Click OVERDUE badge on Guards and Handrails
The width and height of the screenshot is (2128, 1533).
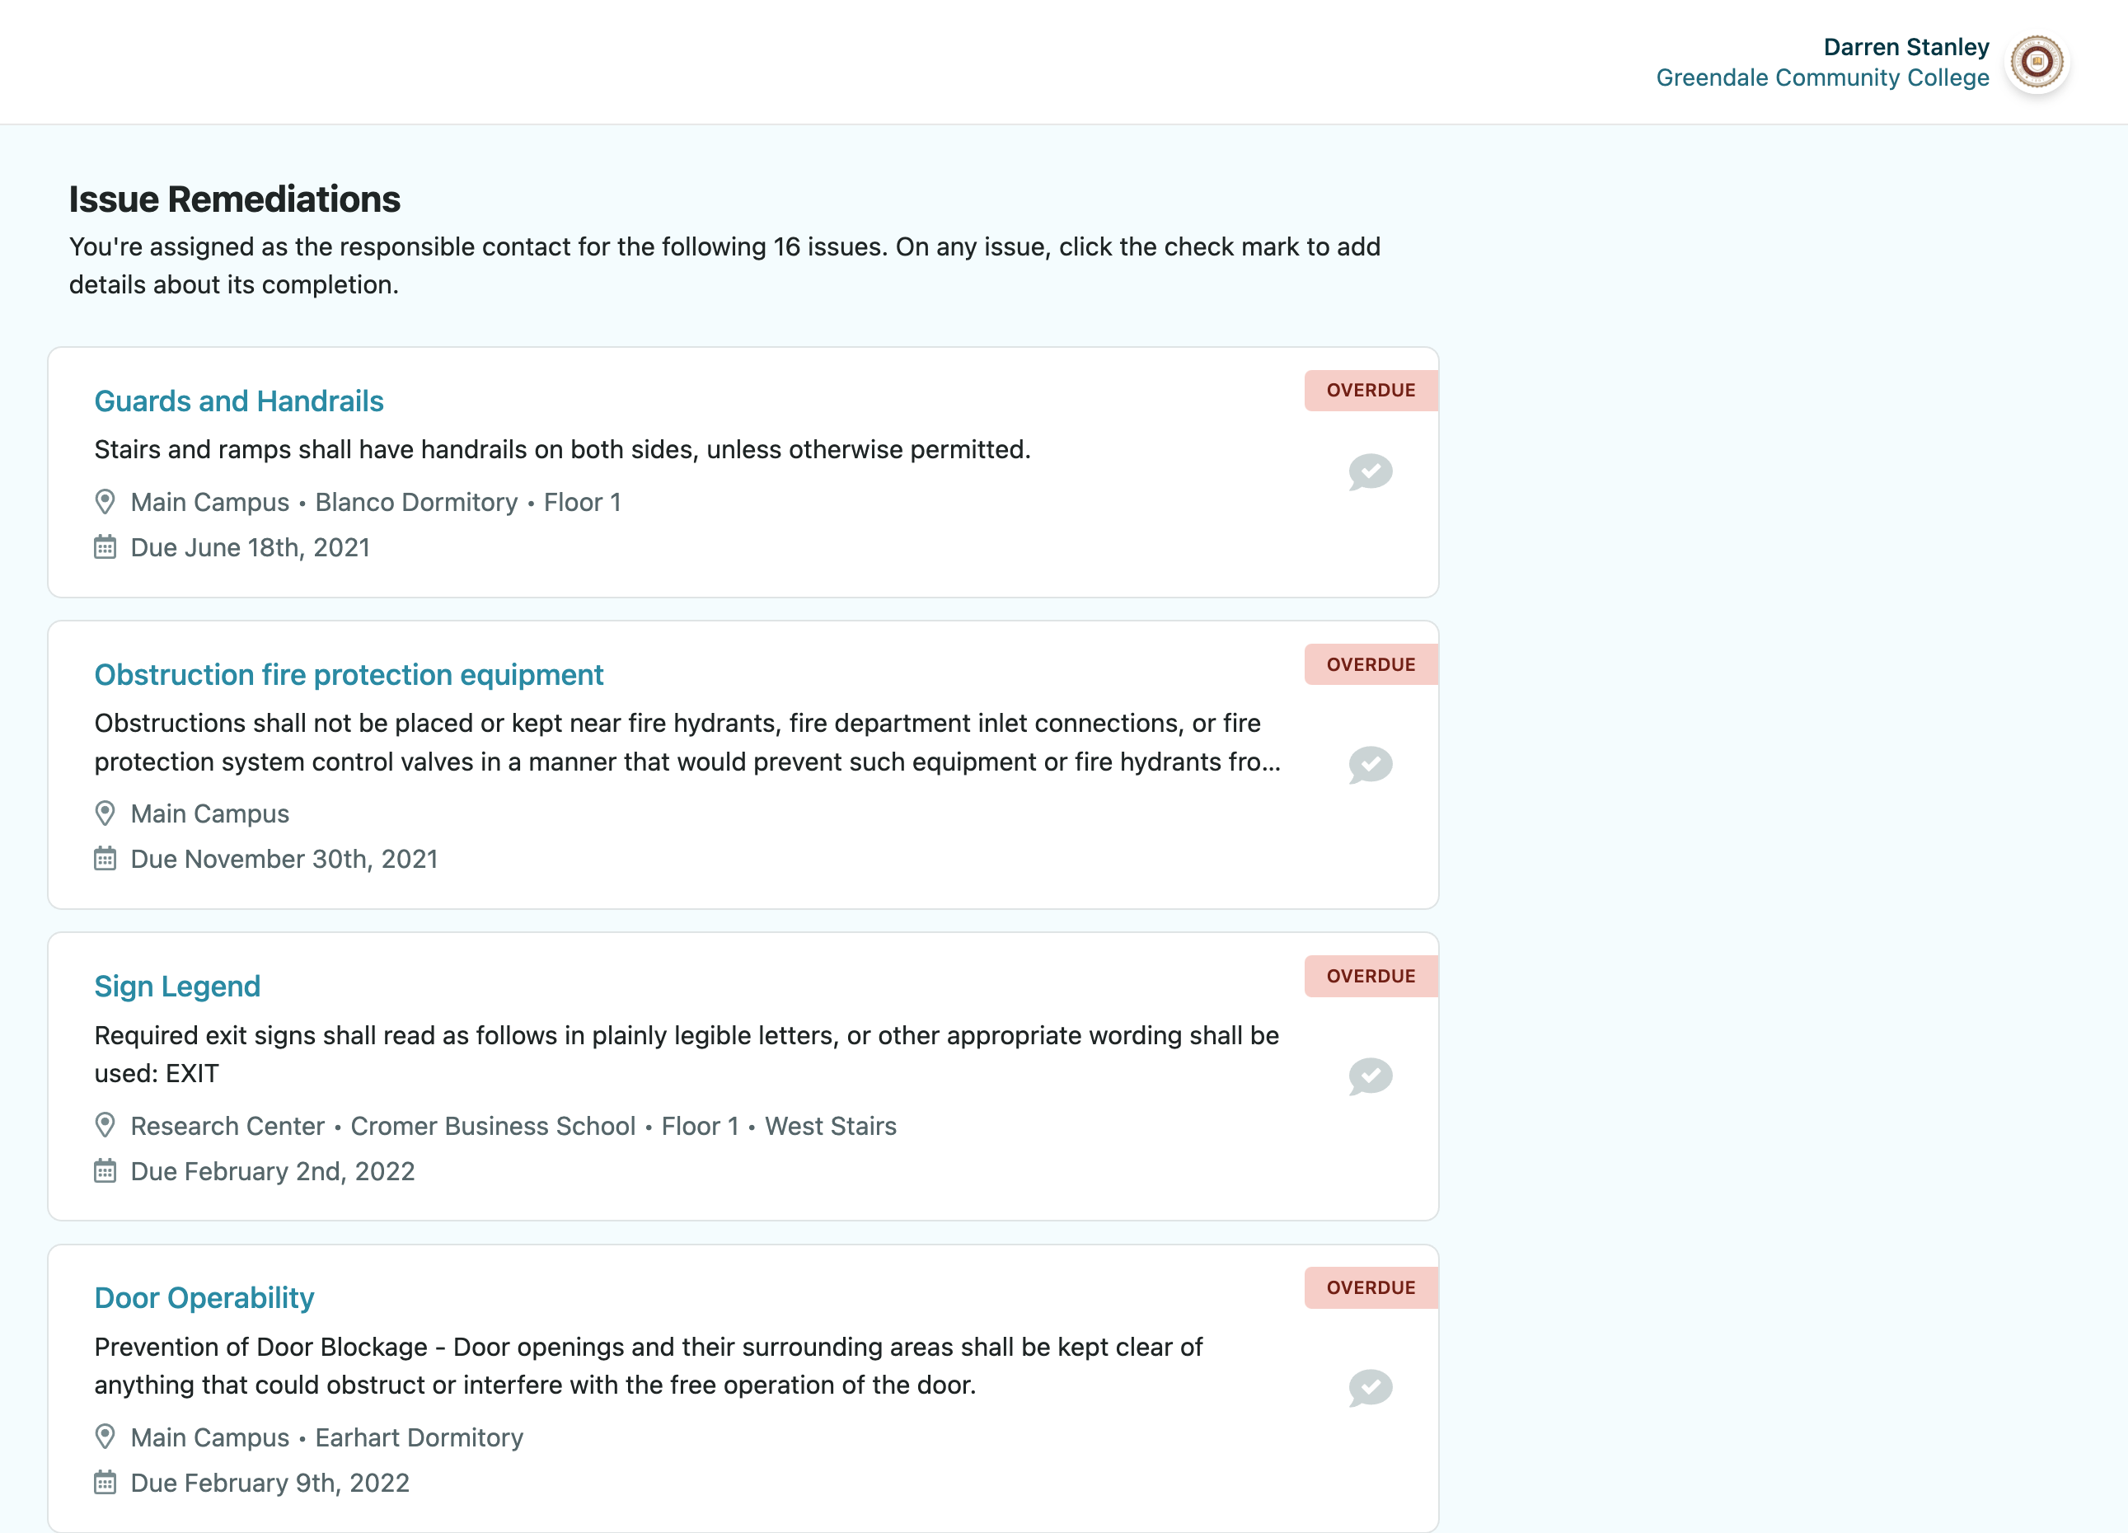point(1370,391)
